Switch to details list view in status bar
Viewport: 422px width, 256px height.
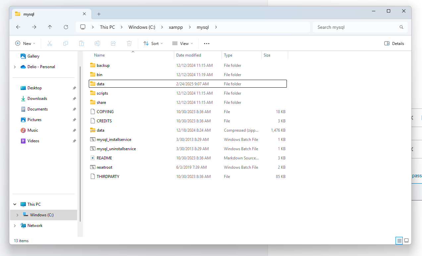(x=399, y=240)
